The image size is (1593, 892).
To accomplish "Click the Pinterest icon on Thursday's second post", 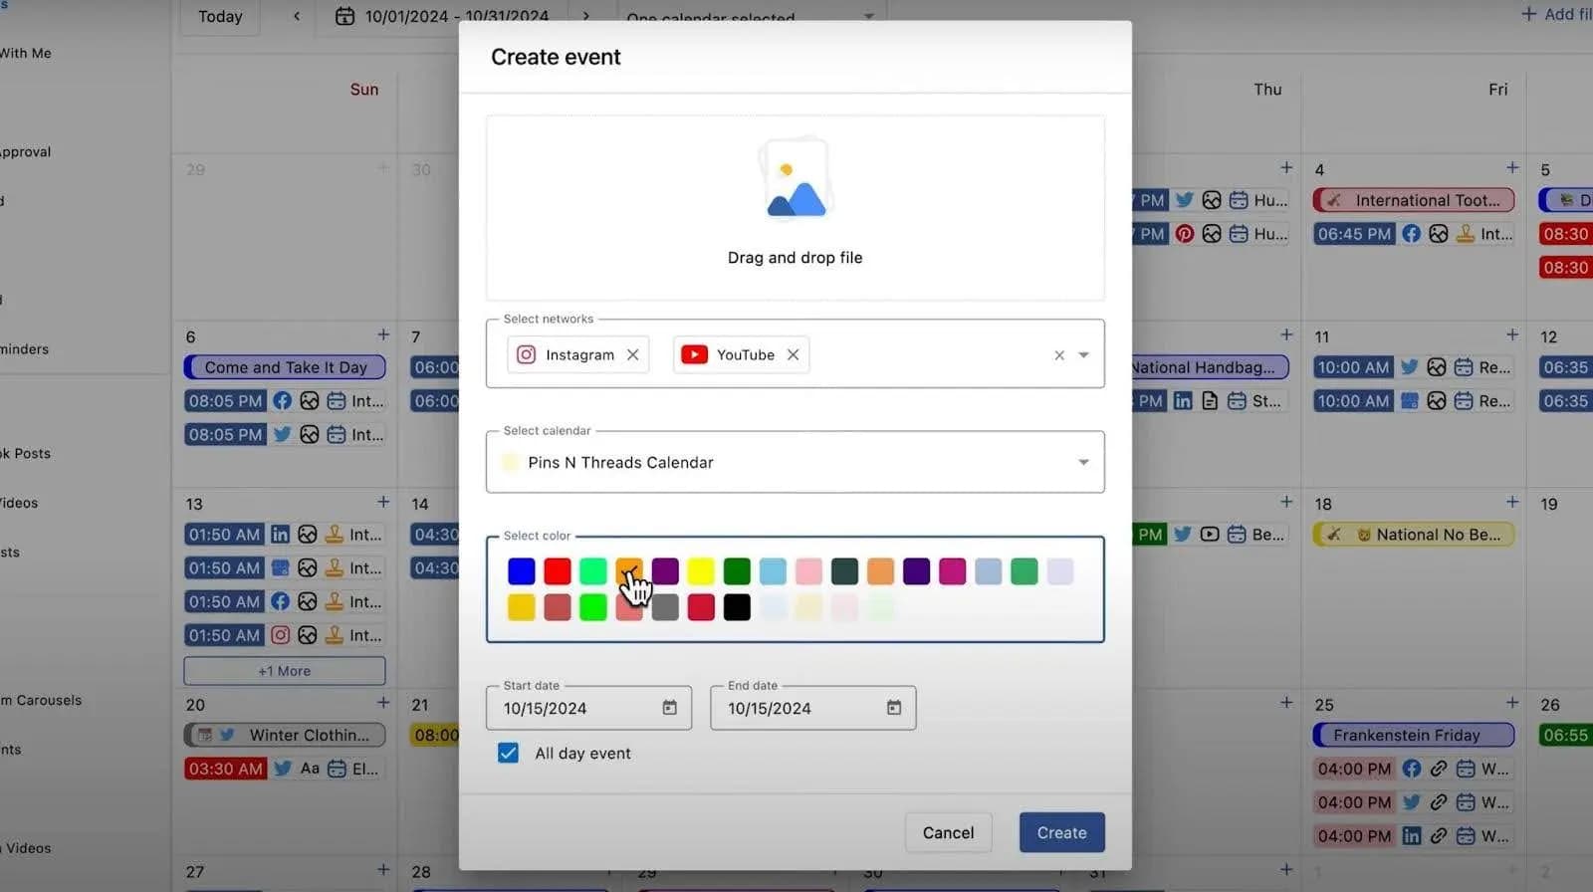I will pos(1185,234).
